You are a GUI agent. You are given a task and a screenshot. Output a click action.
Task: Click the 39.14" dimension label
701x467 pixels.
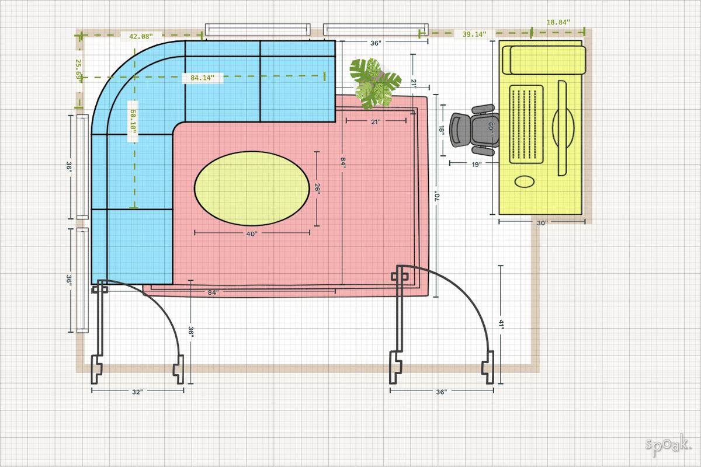pos(474,34)
